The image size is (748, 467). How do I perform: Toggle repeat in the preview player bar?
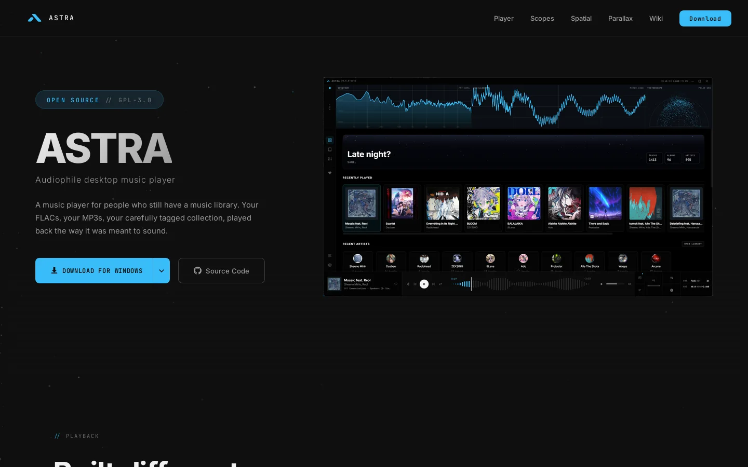[440, 284]
